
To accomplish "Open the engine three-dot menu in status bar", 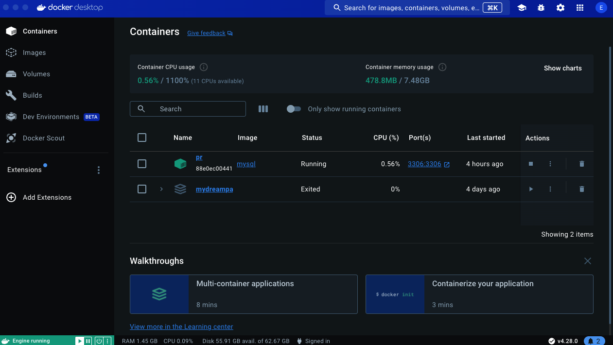I will point(107,341).
